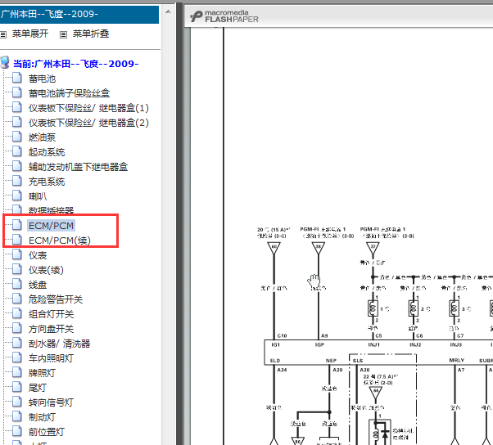This screenshot has width=493, height=445.
Task: Select the ECM/PCM entry
Action: pyautogui.click(x=52, y=226)
